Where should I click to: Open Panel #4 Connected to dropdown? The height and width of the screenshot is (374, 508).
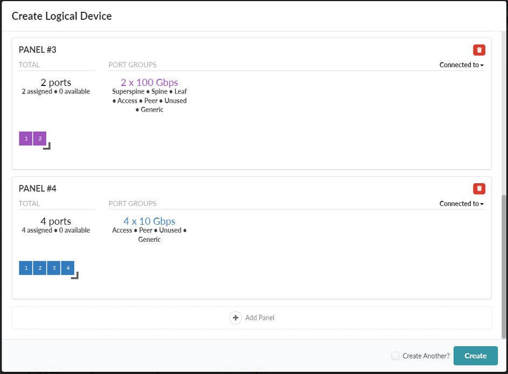pyautogui.click(x=461, y=204)
